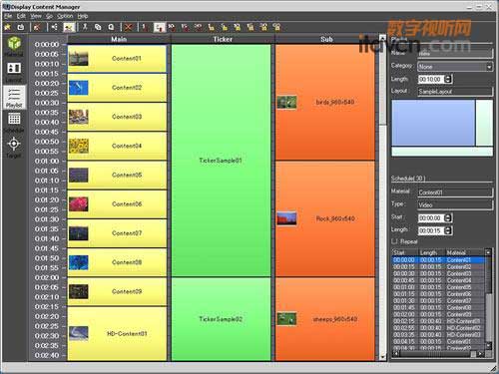
Task: Select the Content05 block in Main column
Action: pyautogui.click(x=117, y=175)
